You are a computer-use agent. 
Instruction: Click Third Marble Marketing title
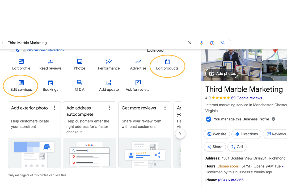pos(244,89)
